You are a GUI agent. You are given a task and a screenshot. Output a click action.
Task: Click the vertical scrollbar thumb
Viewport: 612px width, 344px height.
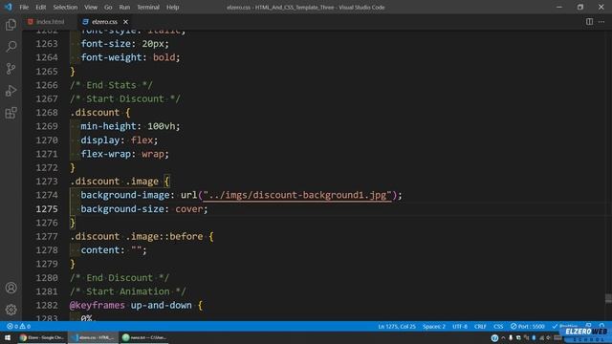[608, 299]
